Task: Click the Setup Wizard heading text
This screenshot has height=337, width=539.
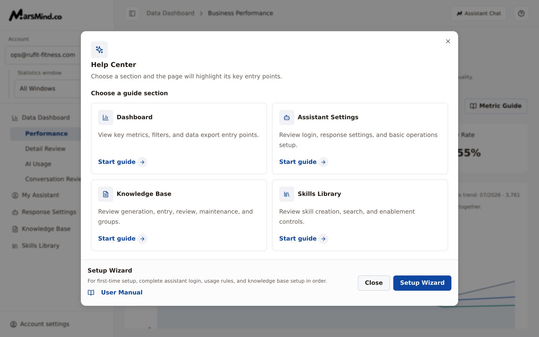Action: point(110,271)
